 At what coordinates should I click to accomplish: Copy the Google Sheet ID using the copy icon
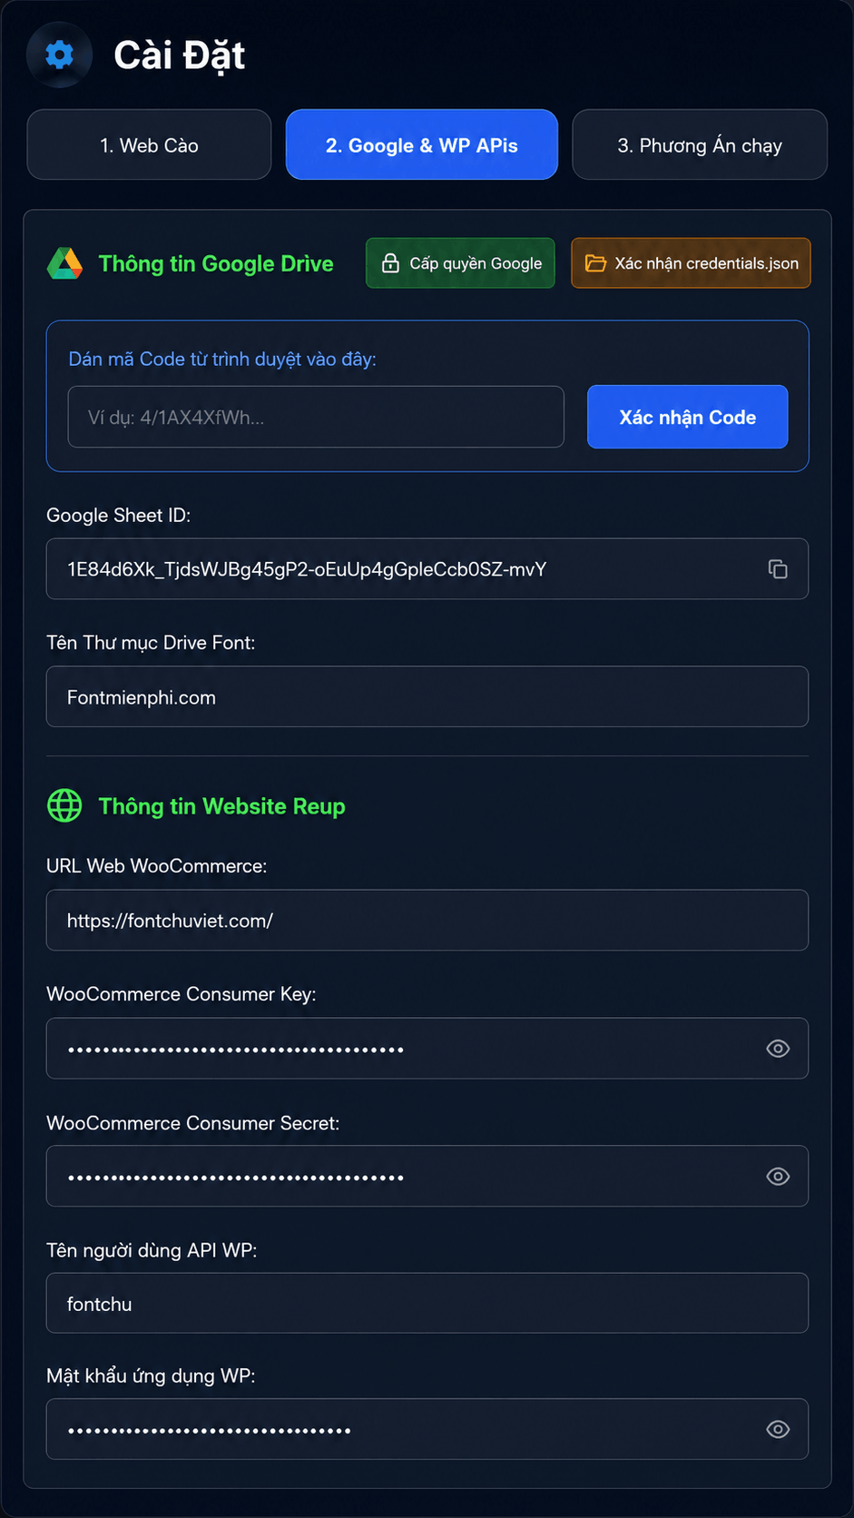[x=778, y=569]
